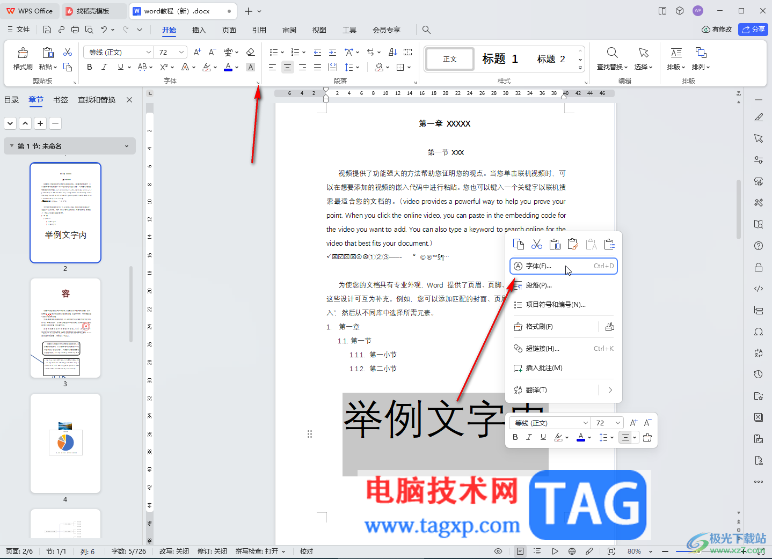Click the Copy icon in context menu
Image resolution: width=772 pixels, height=559 pixels.
pos(519,245)
